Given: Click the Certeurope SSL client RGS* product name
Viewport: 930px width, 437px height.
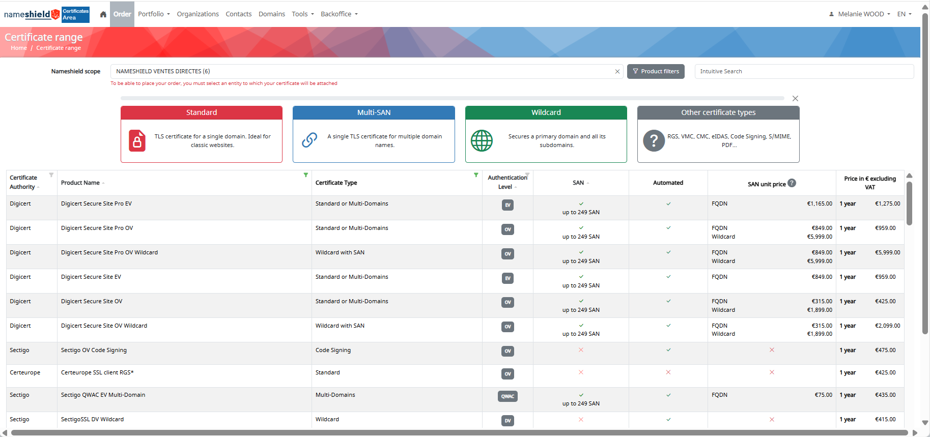Looking at the screenshot, I should [97, 373].
